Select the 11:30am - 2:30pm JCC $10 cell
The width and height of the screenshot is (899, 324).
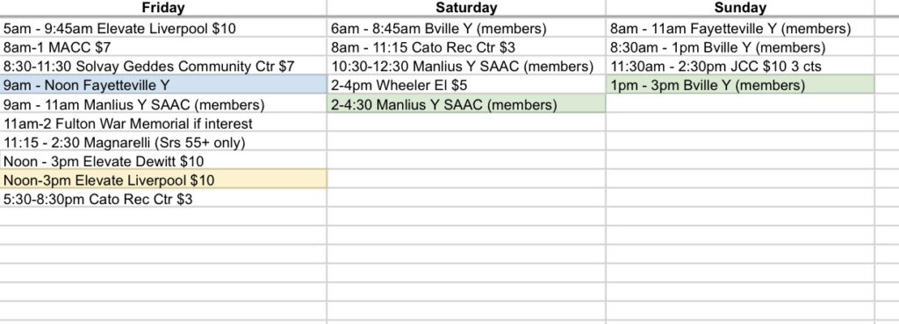coord(740,66)
